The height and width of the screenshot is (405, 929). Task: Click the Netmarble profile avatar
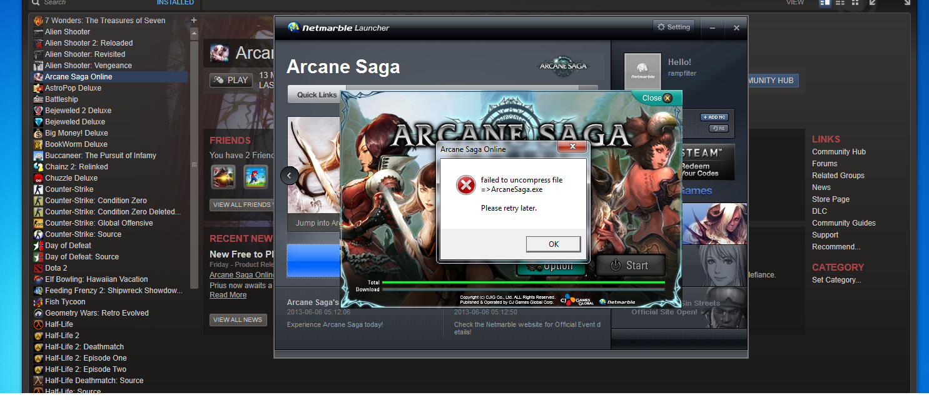point(642,71)
